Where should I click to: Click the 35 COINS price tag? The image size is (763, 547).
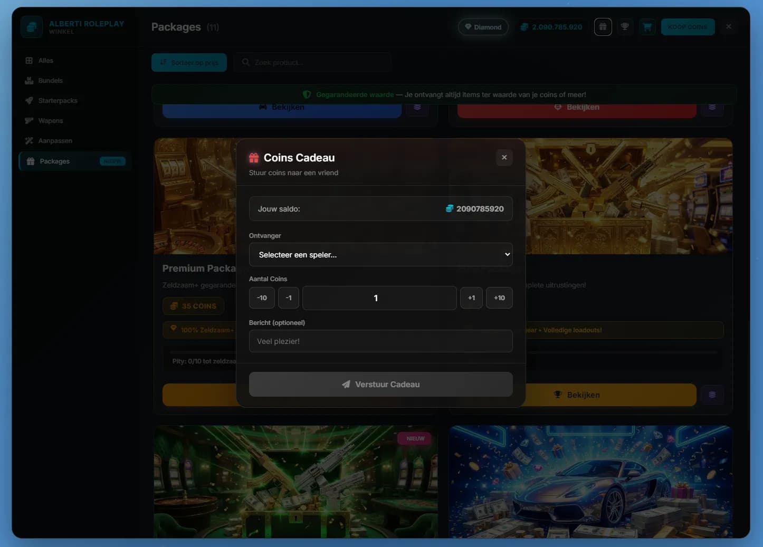point(193,306)
